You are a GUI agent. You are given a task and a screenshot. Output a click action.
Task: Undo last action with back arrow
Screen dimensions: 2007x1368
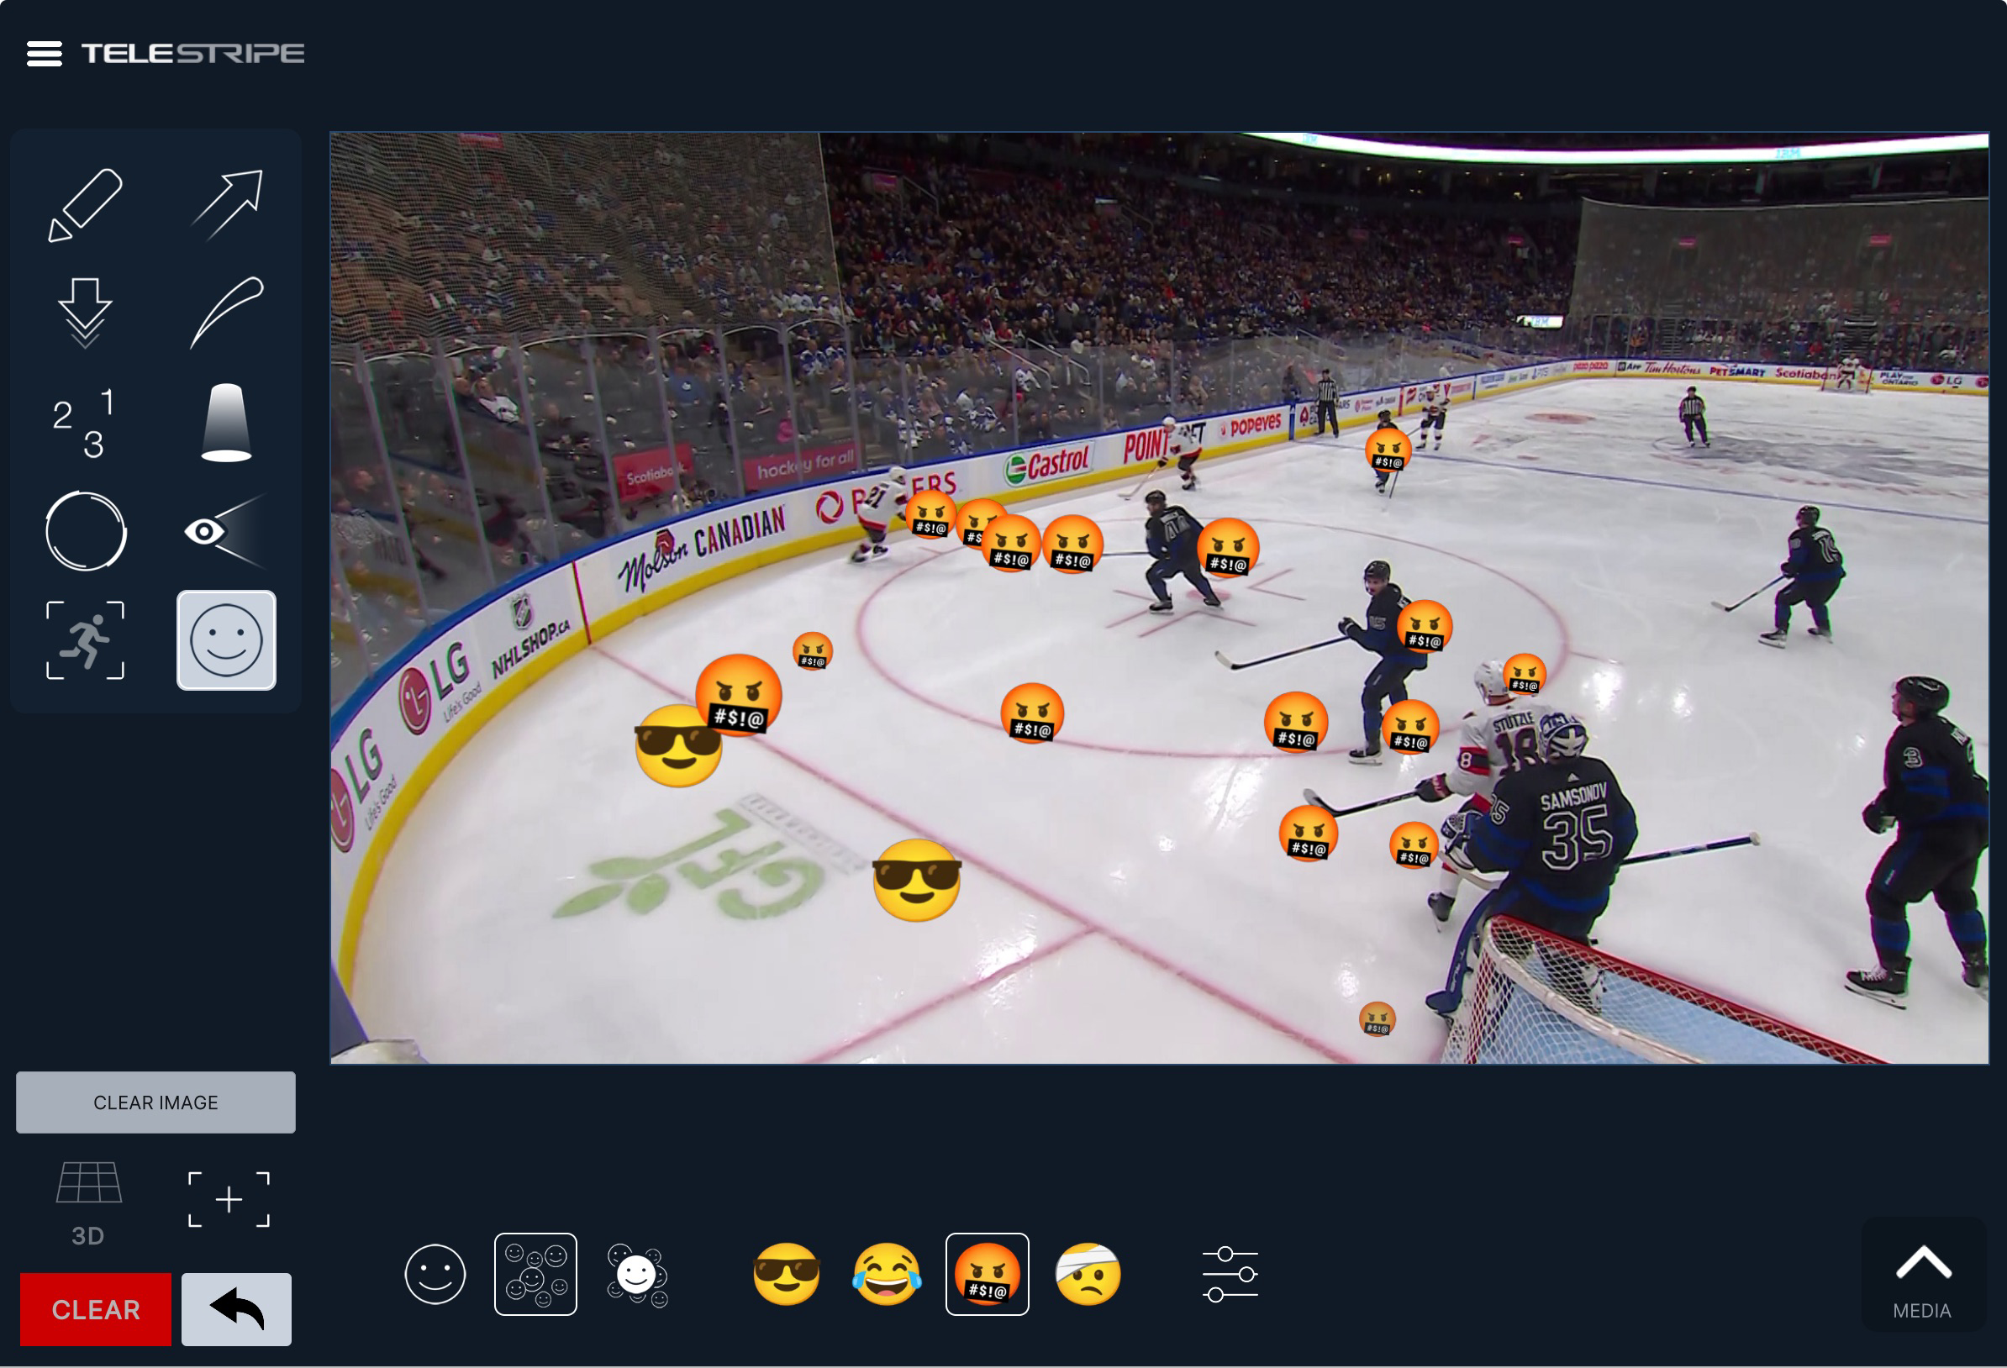(x=237, y=1309)
